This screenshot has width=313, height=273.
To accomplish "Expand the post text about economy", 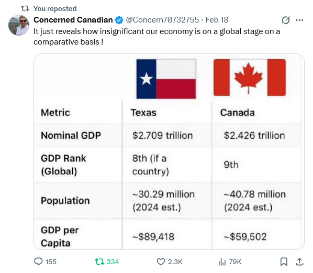I will point(156,37).
